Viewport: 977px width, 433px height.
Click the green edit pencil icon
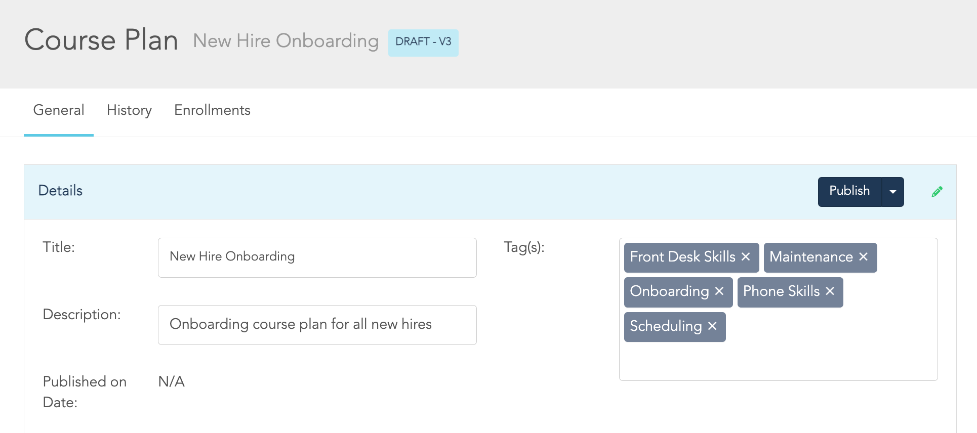[x=937, y=191]
